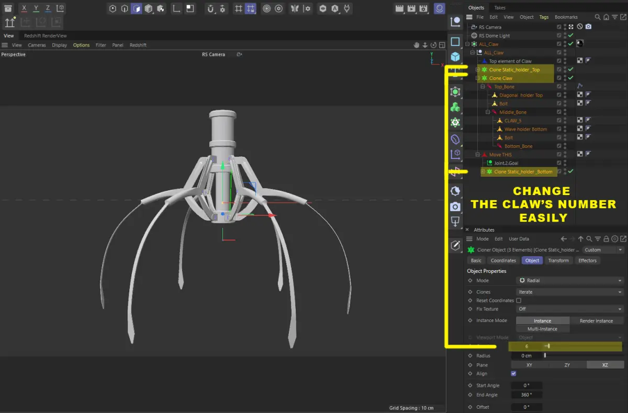Toggle the enable check for Clone Static_holder _Bottom

click(x=571, y=171)
